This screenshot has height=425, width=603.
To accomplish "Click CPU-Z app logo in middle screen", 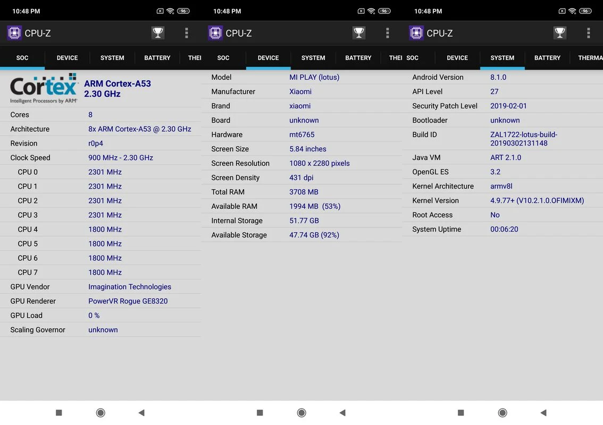I will coord(215,33).
